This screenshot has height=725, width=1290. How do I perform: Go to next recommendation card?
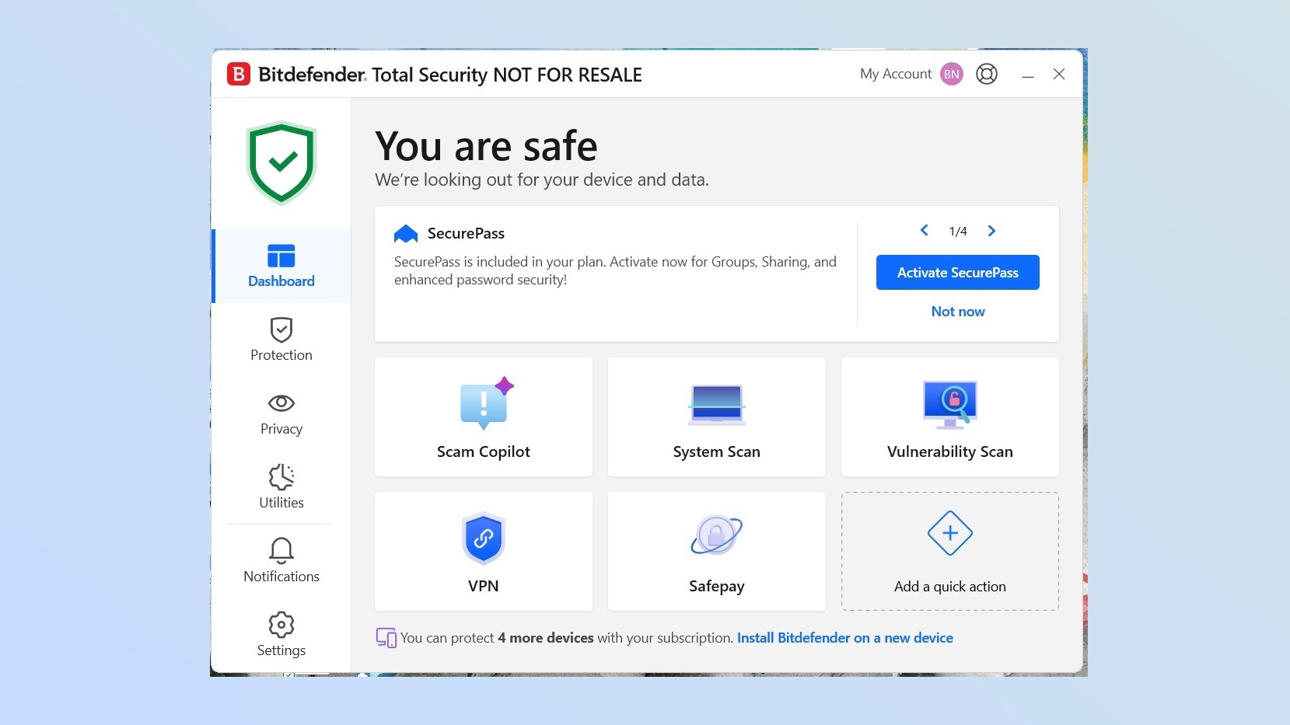[x=991, y=230]
